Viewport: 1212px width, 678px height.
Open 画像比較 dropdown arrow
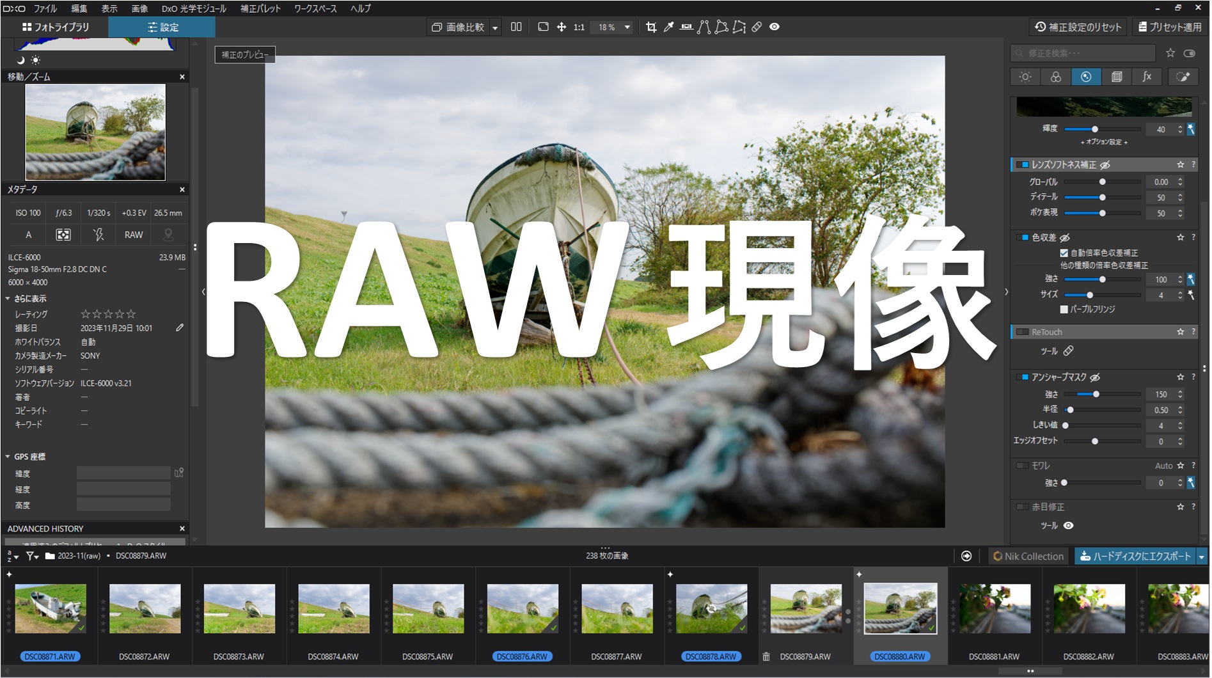pos(495,28)
